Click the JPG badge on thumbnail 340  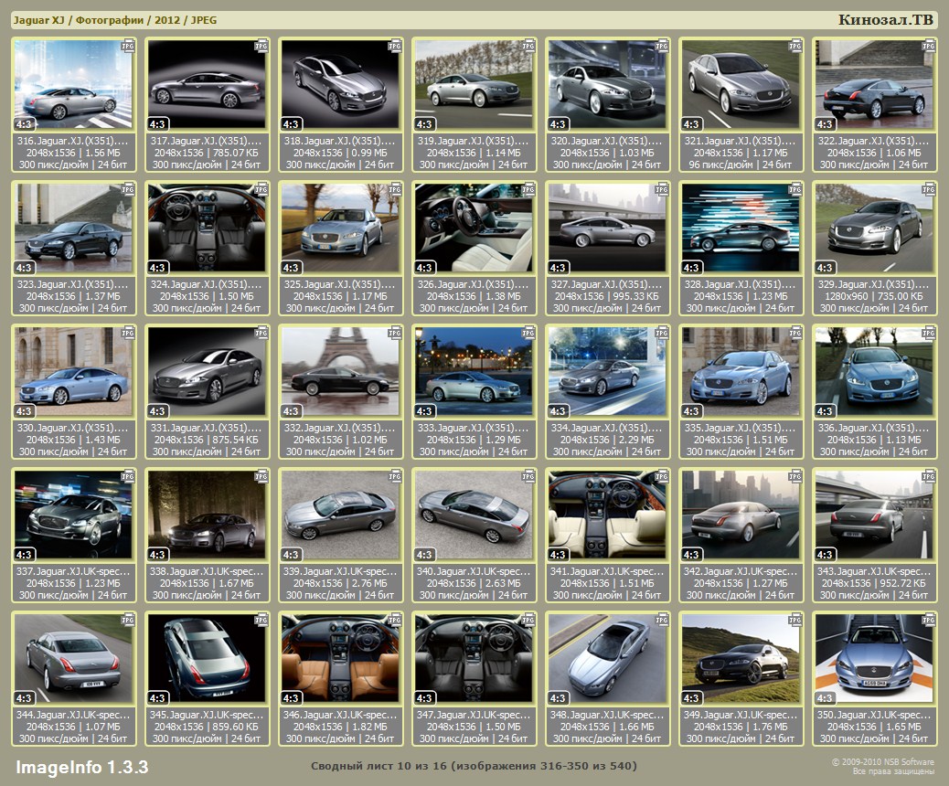[528, 475]
